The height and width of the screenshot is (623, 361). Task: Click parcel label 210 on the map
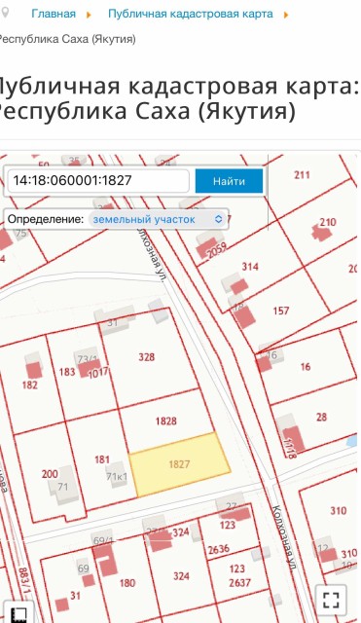click(328, 222)
